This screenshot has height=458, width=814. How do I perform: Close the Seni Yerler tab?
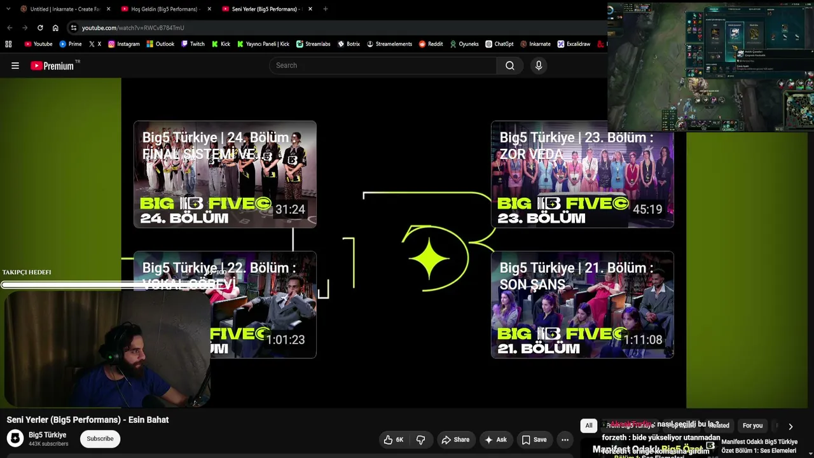point(310,9)
